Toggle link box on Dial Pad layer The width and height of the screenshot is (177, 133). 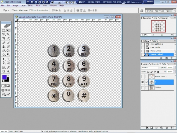pyautogui.click(x=146, y=87)
